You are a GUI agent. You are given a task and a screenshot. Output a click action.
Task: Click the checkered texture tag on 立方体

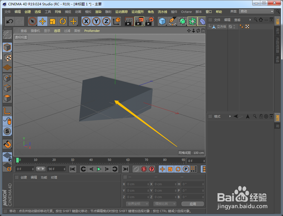[247, 27]
